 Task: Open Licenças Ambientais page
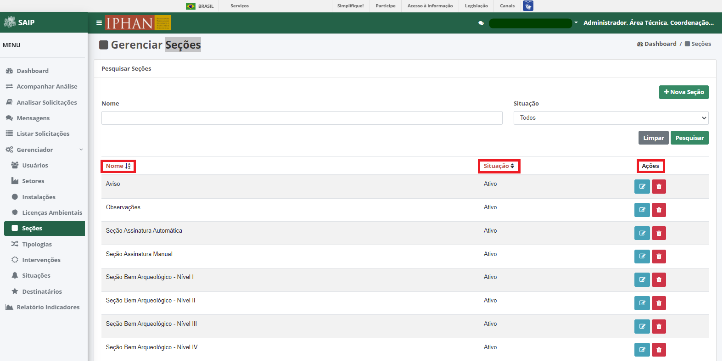point(52,212)
